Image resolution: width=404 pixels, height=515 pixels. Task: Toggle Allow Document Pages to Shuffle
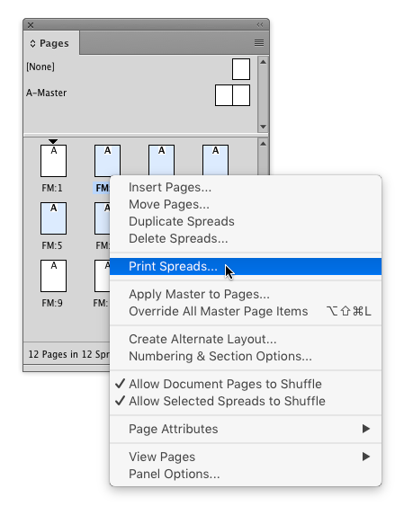pyautogui.click(x=246, y=384)
